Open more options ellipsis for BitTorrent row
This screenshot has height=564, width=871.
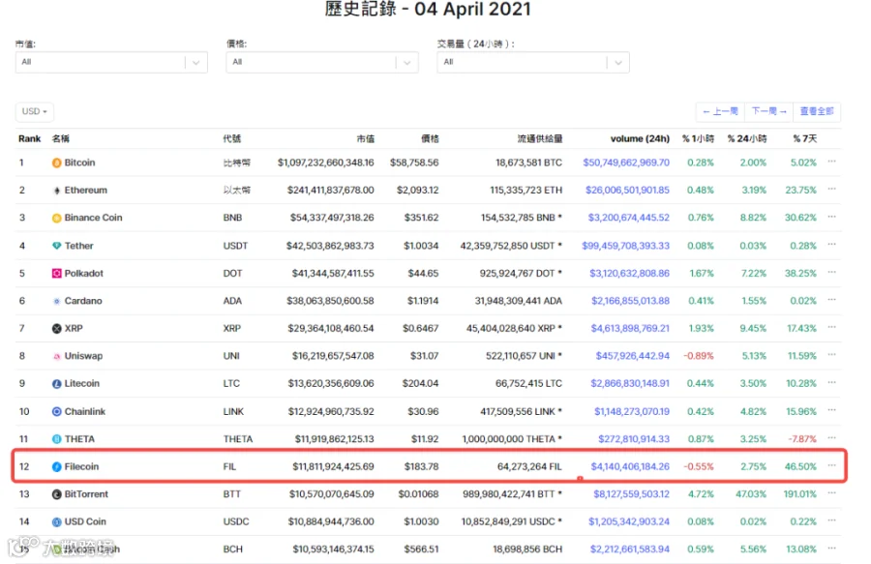[x=831, y=493]
